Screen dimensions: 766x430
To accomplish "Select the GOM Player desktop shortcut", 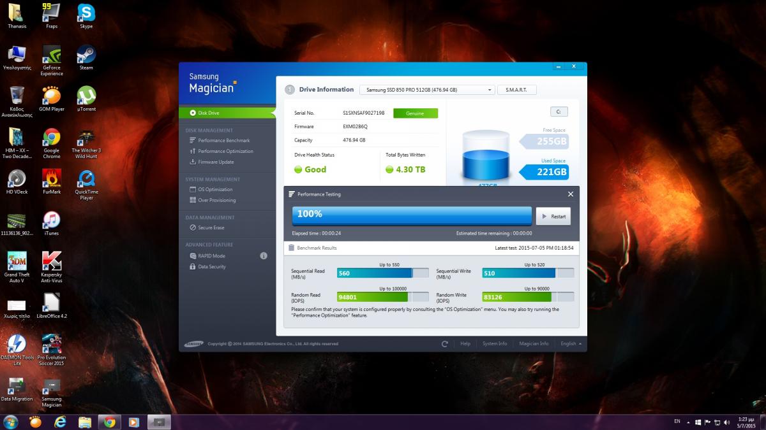I will (x=52, y=98).
